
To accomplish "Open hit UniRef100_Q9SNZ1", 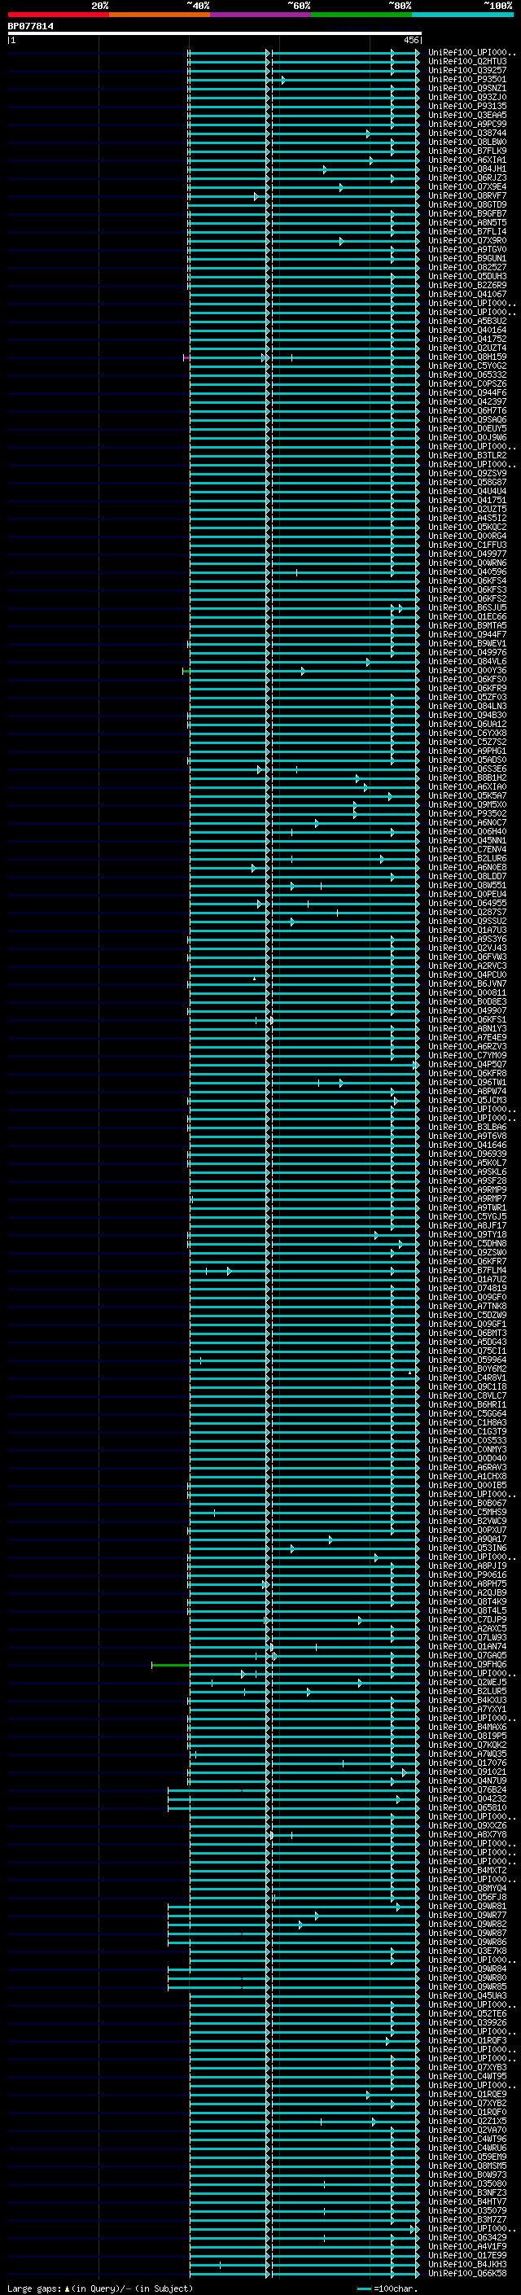I will pyautogui.click(x=467, y=89).
